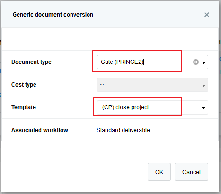Click the Cost type label
221x194 pixels.
pos(24,85)
